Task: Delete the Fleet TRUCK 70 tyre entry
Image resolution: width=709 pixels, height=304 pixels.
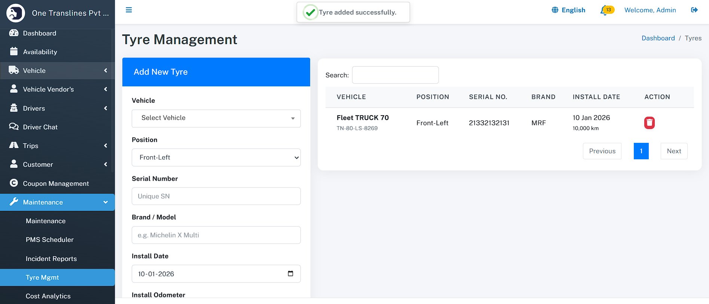Action: 649,123
